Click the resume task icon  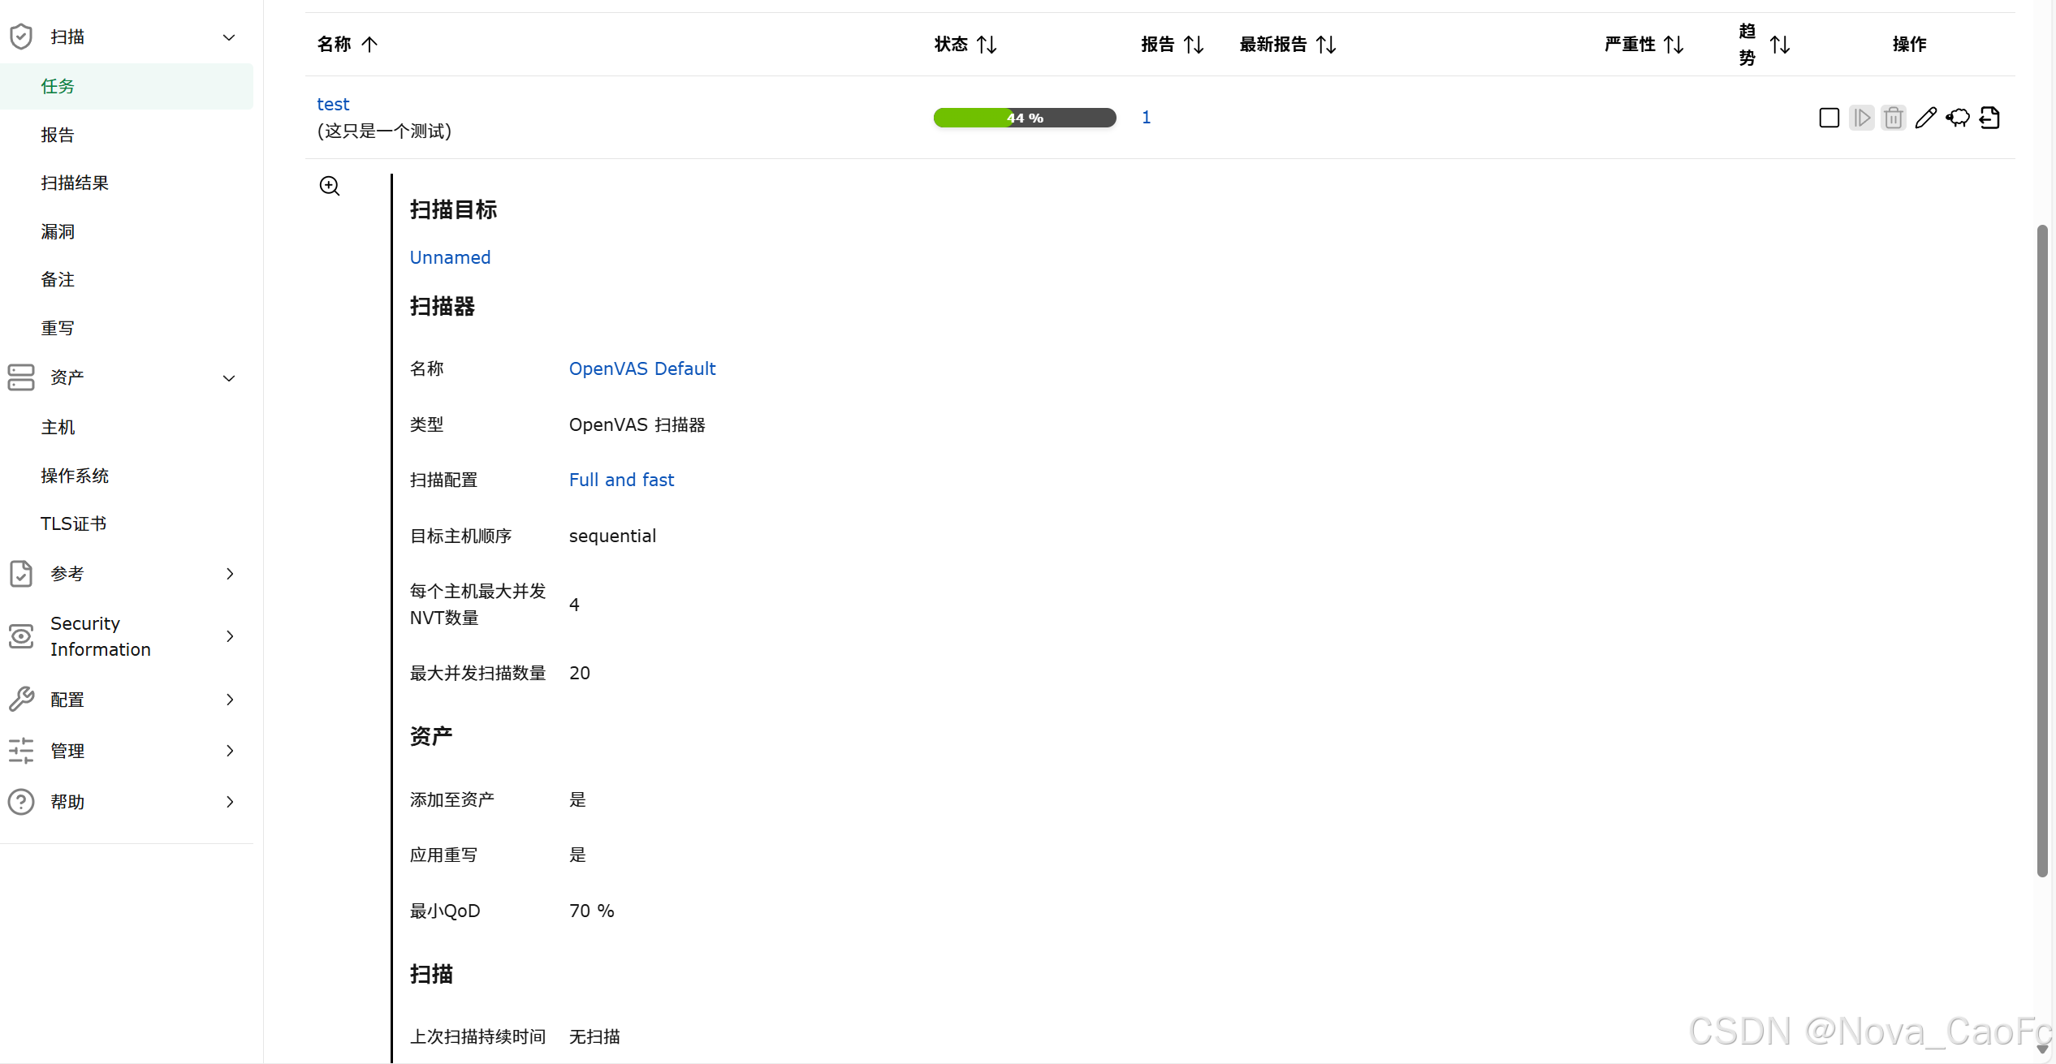pos(1861,118)
